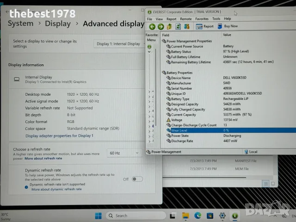The width and height of the screenshot is (296, 222).
Task: Open Microsoft Edge from the taskbar
Action: (197, 216)
